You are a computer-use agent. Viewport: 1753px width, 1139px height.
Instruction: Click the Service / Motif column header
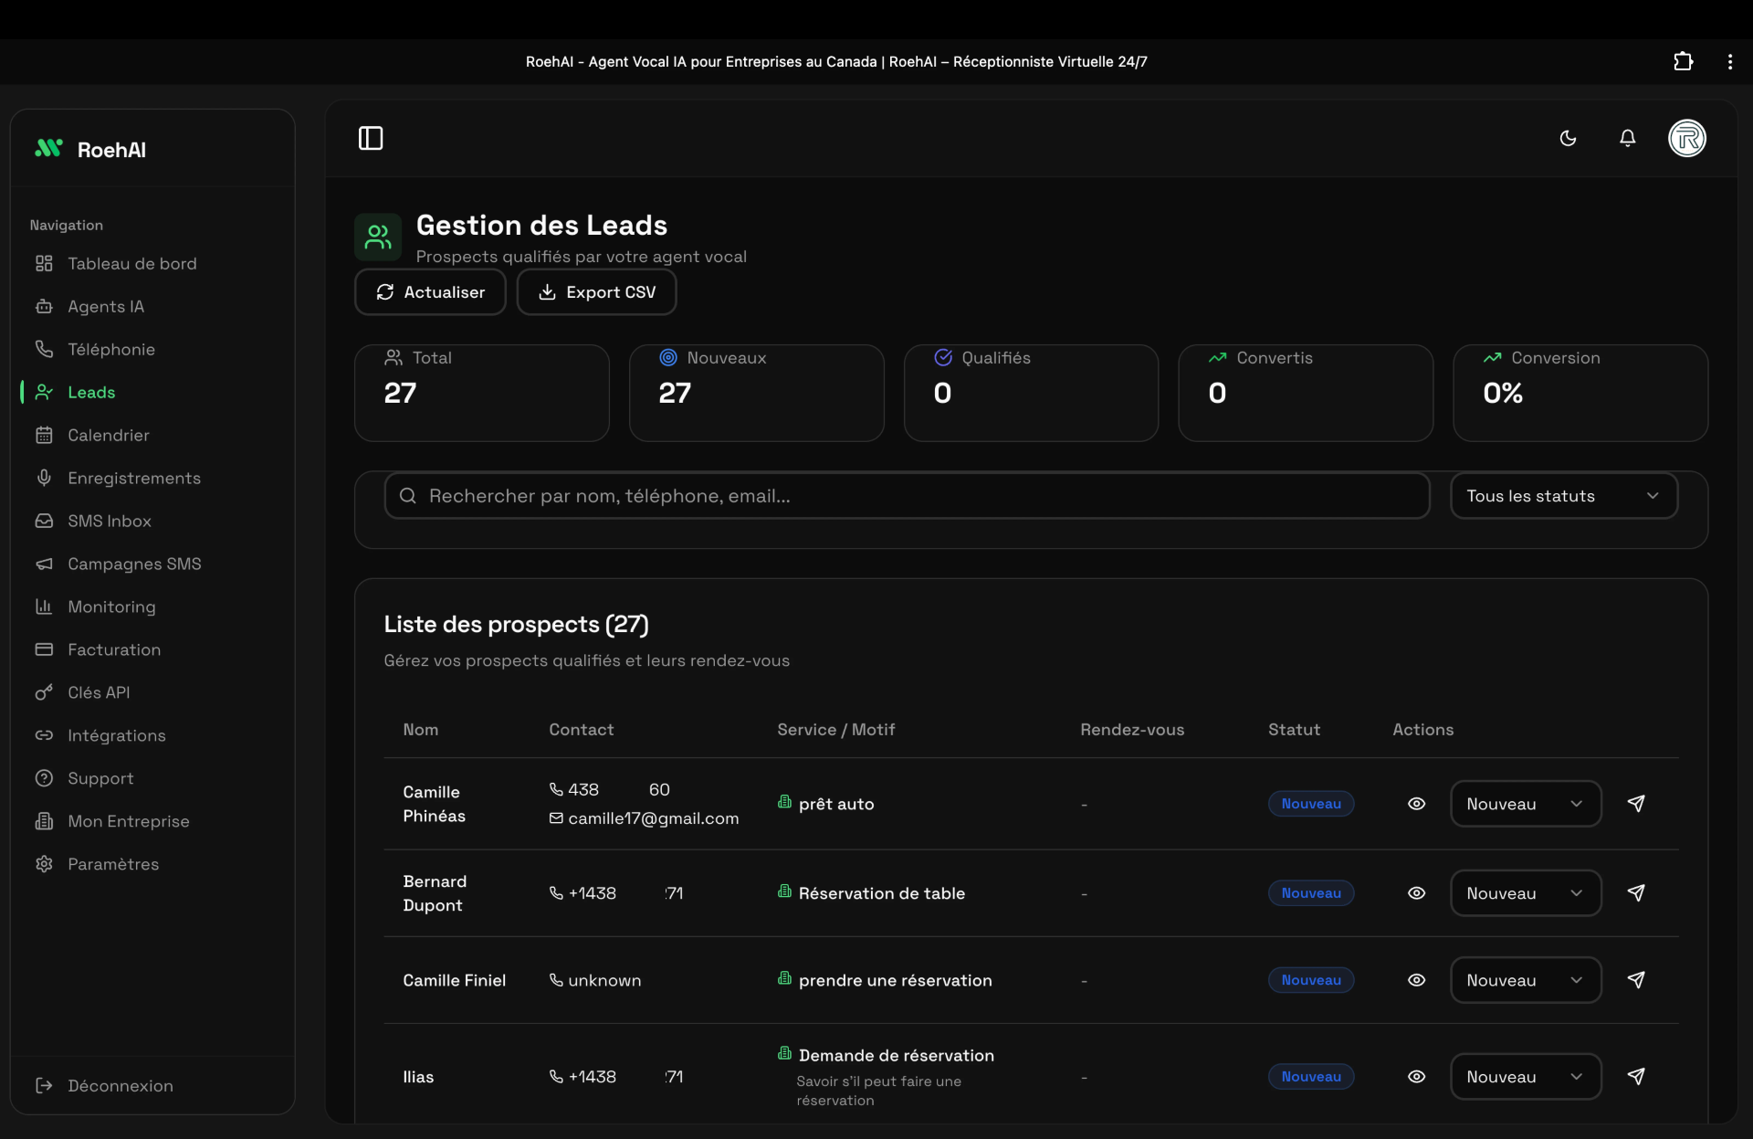click(835, 730)
